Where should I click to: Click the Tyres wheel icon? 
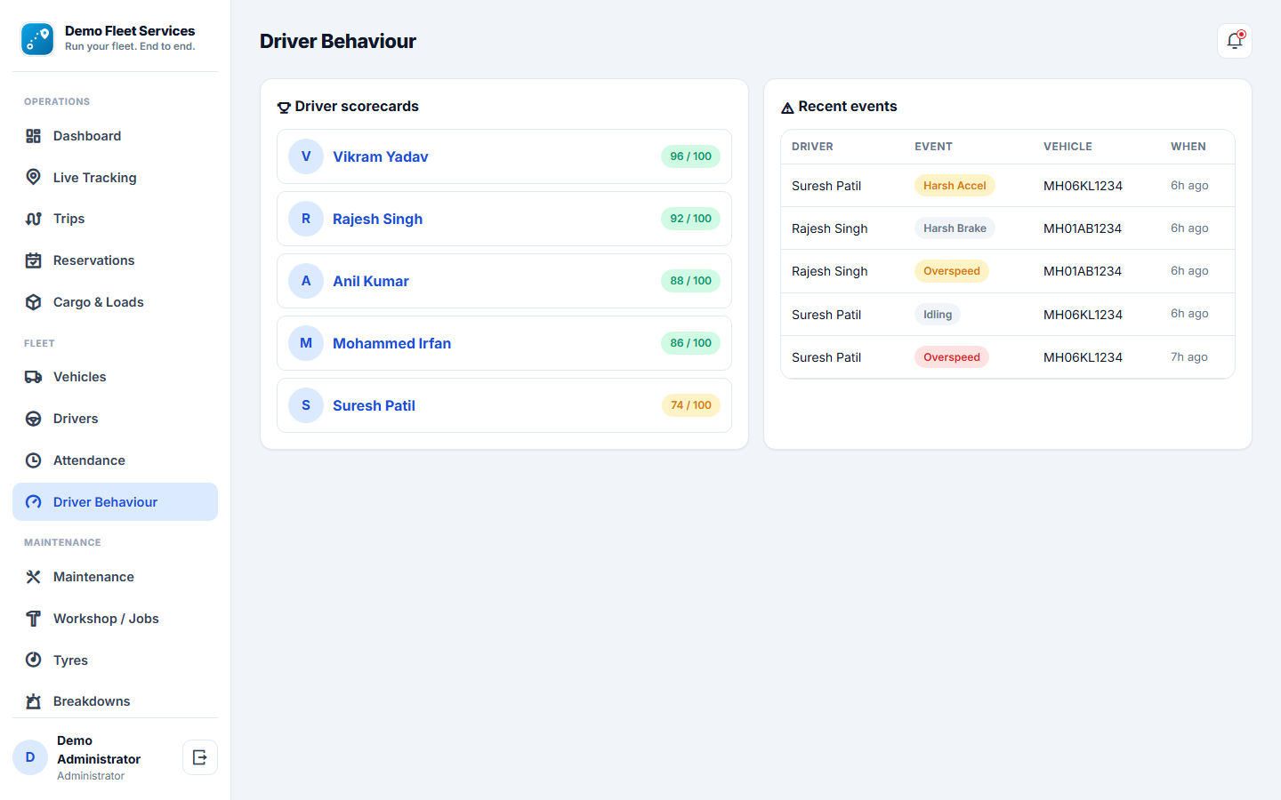pyautogui.click(x=34, y=660)
